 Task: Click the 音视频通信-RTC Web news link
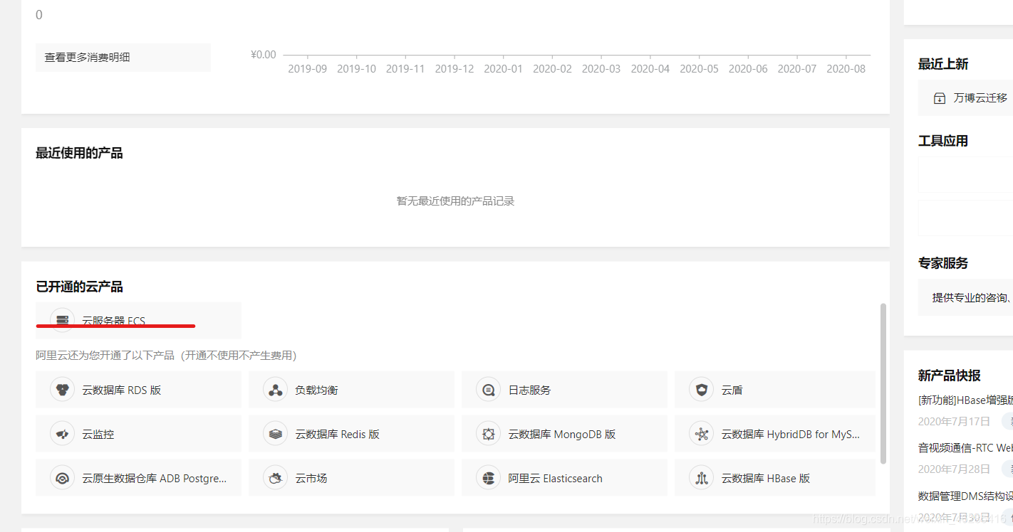click(963, 447)
